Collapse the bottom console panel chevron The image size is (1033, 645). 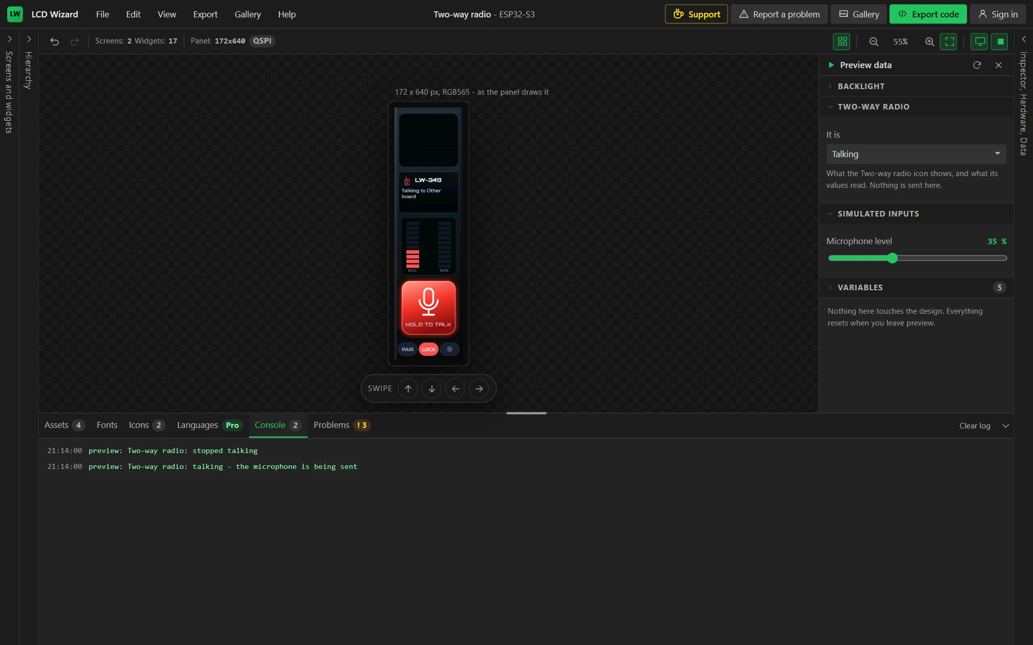click(1005, 426)
